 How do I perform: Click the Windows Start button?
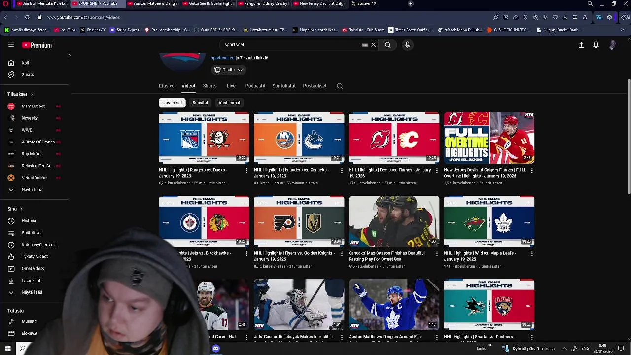coord(7,349)
